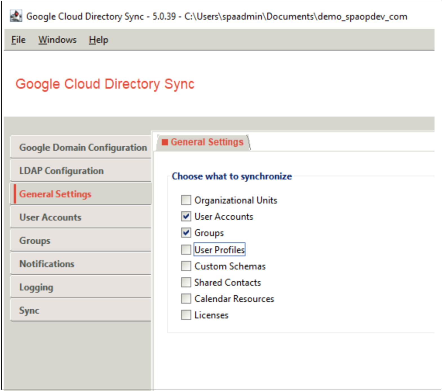Open the Windows menu
This screenshot has width=443, height=391.
tap(57, 40)
